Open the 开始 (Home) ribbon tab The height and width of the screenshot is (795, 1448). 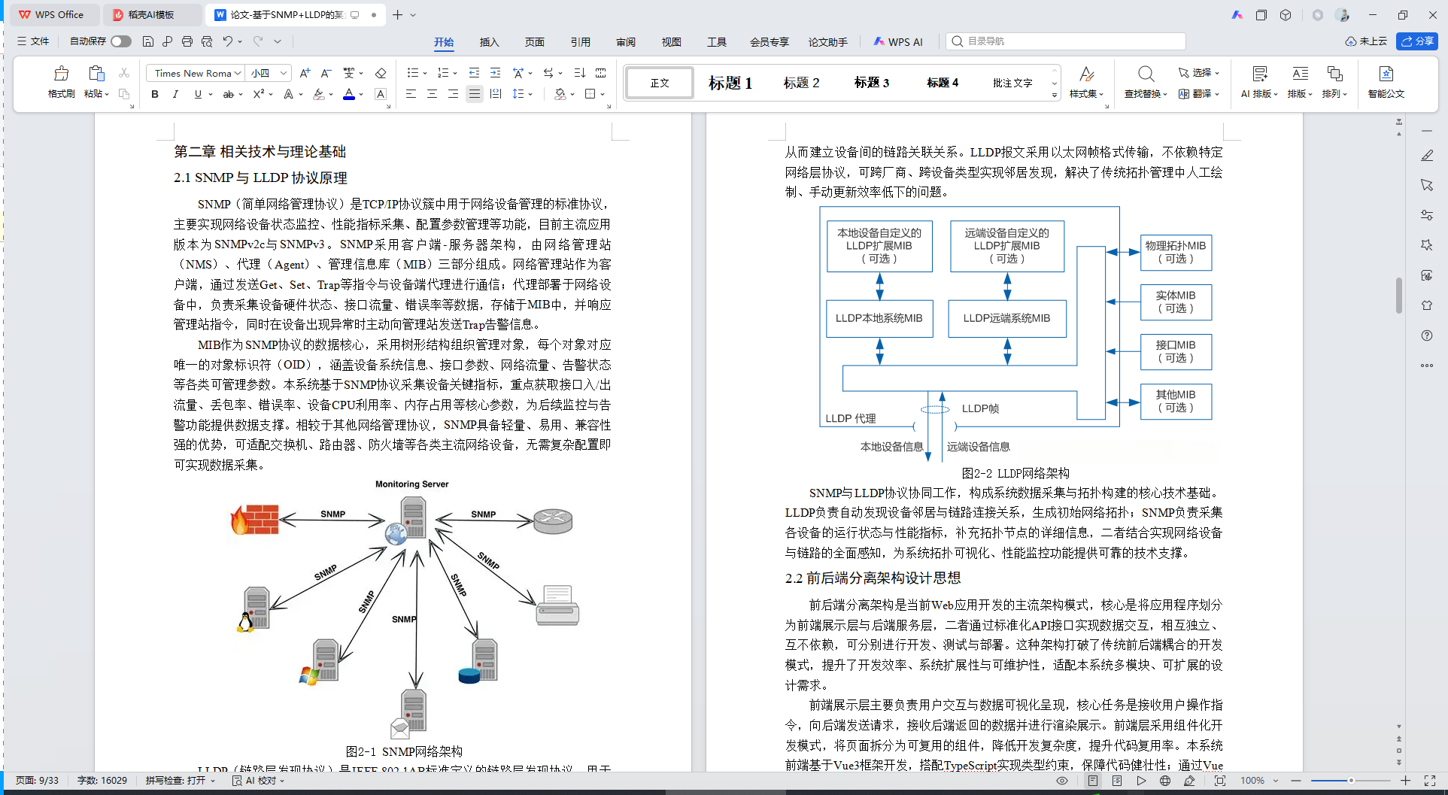[444, 42]
